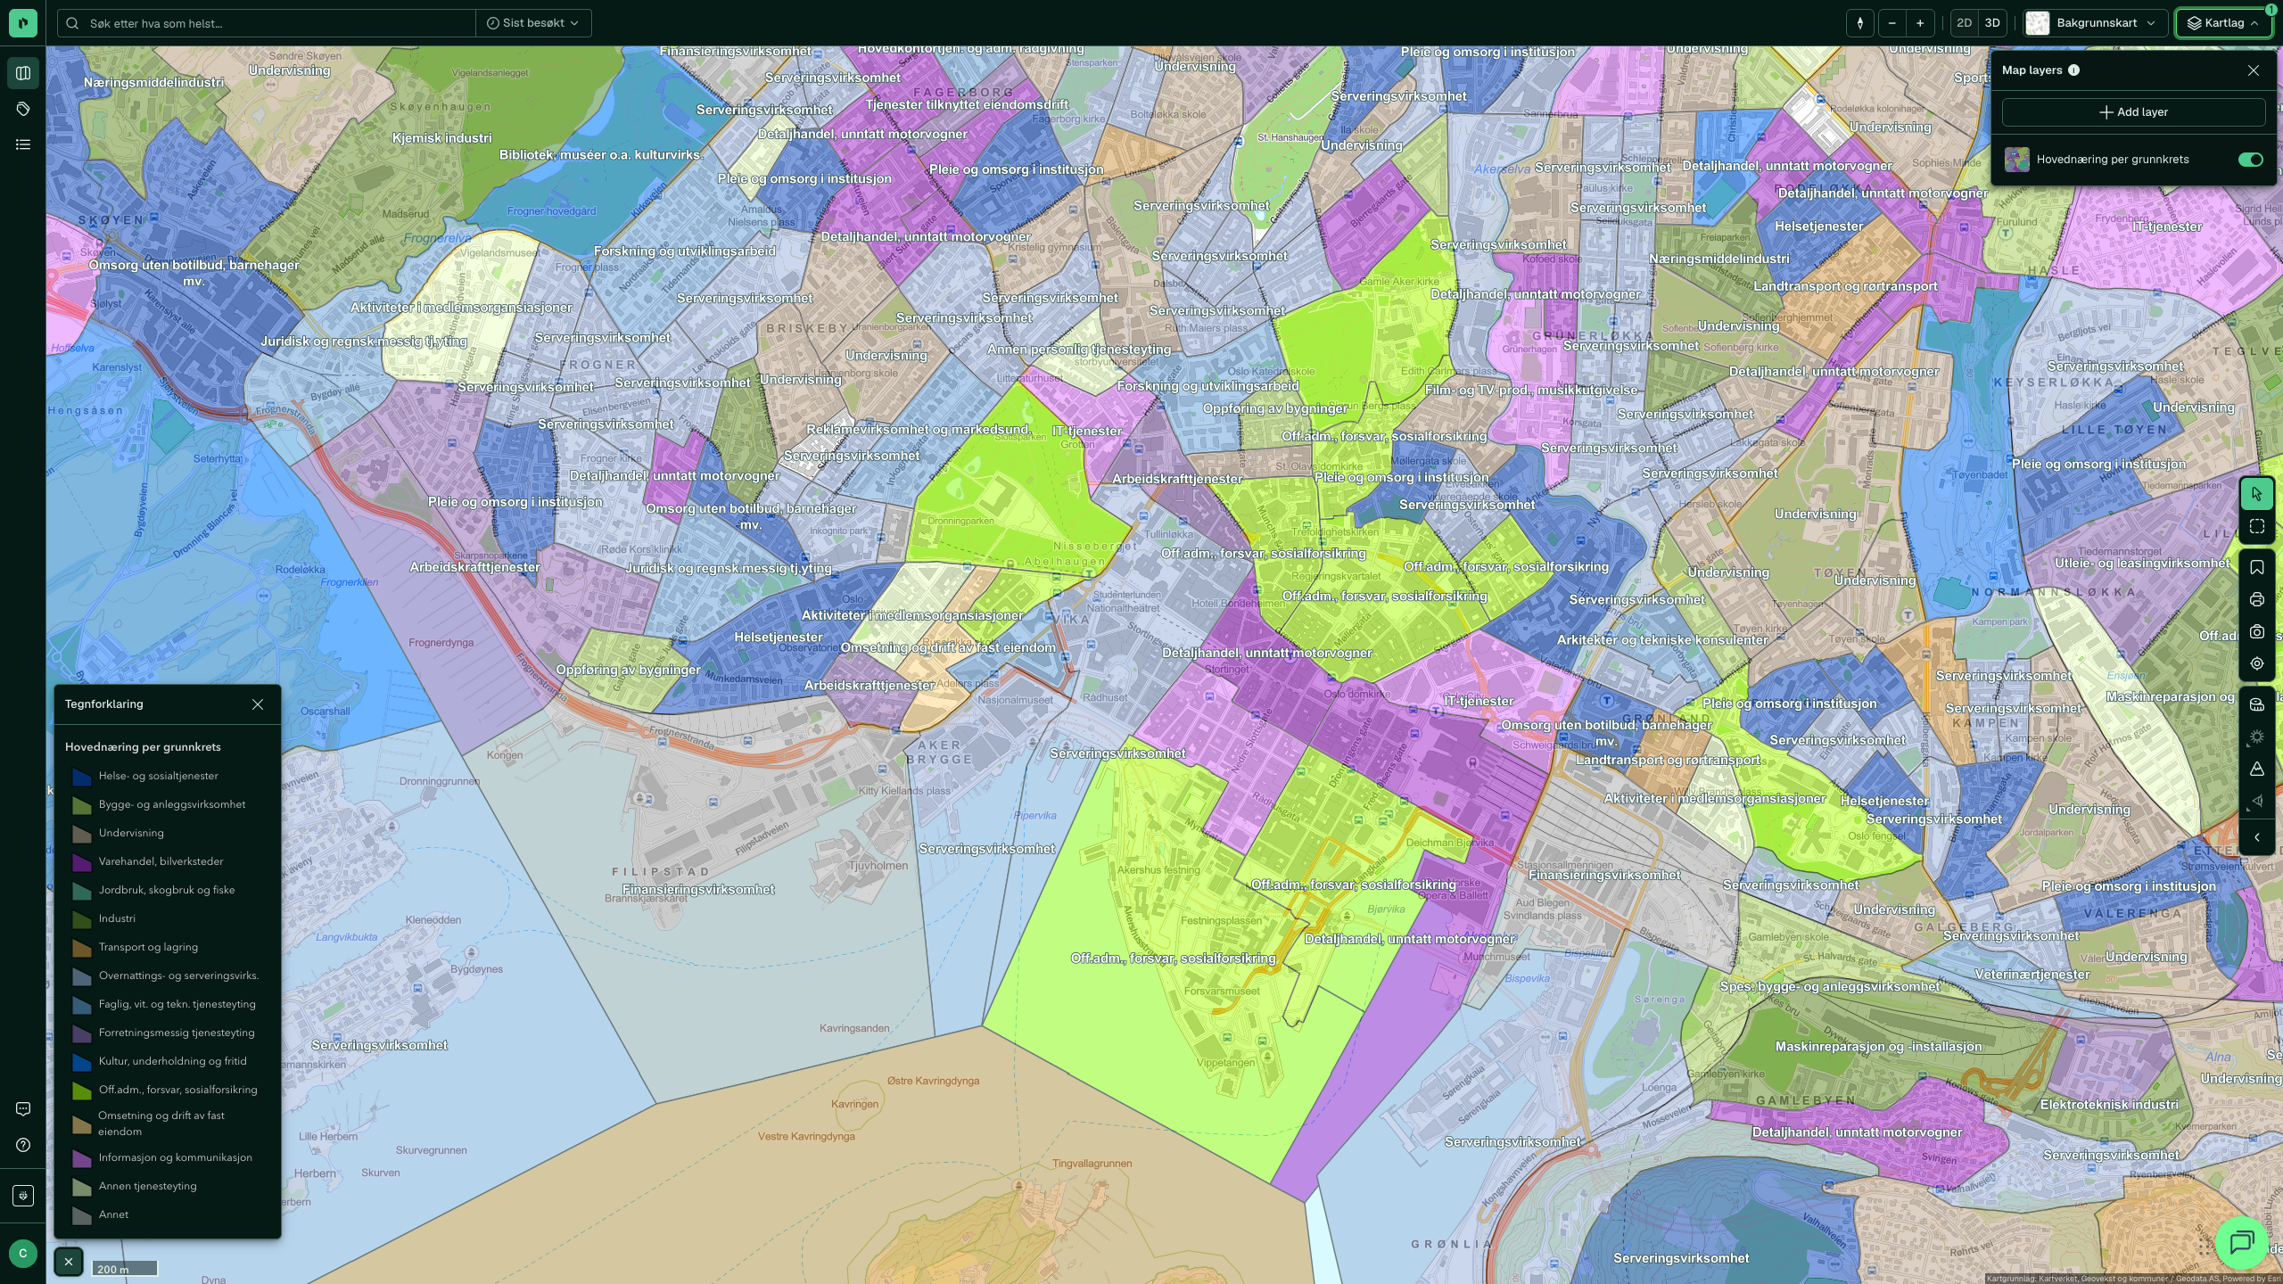This screenshot has height=1284, width=2283.
Task: Click the Off.adm., forsvar, sosialforsikring swatch
Action: (x=82, y=1091)
